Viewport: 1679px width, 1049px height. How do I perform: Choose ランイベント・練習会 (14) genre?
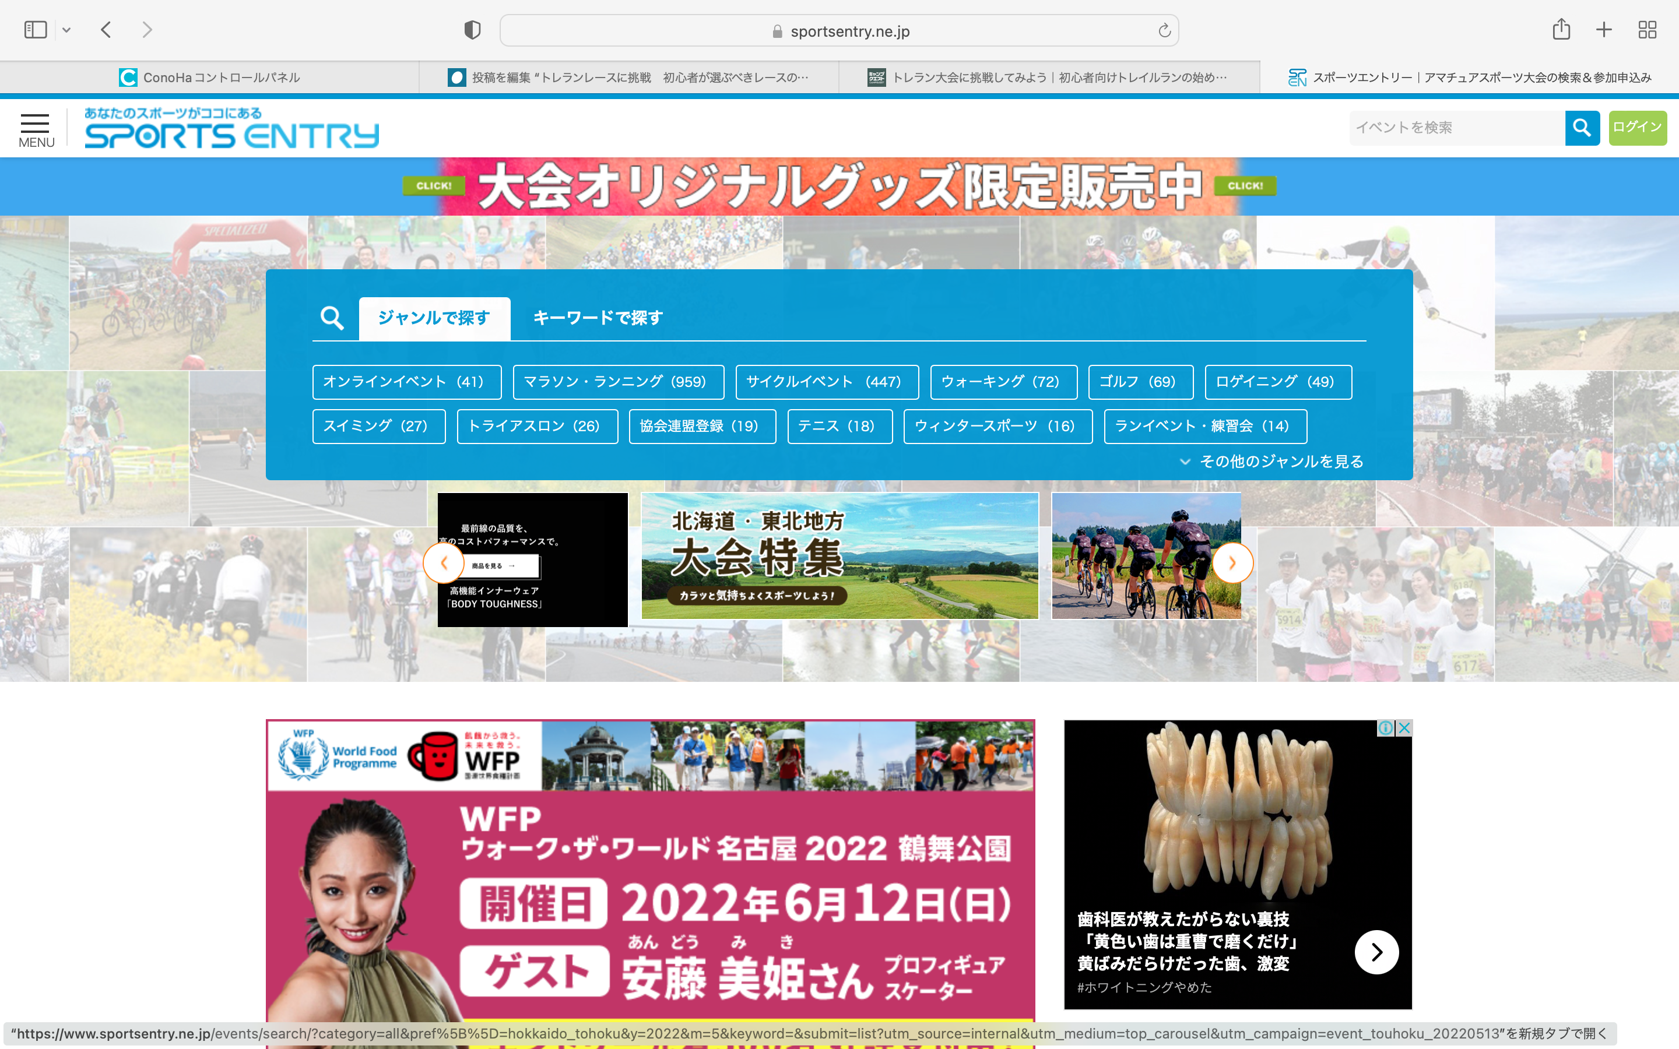(1205, 426)
